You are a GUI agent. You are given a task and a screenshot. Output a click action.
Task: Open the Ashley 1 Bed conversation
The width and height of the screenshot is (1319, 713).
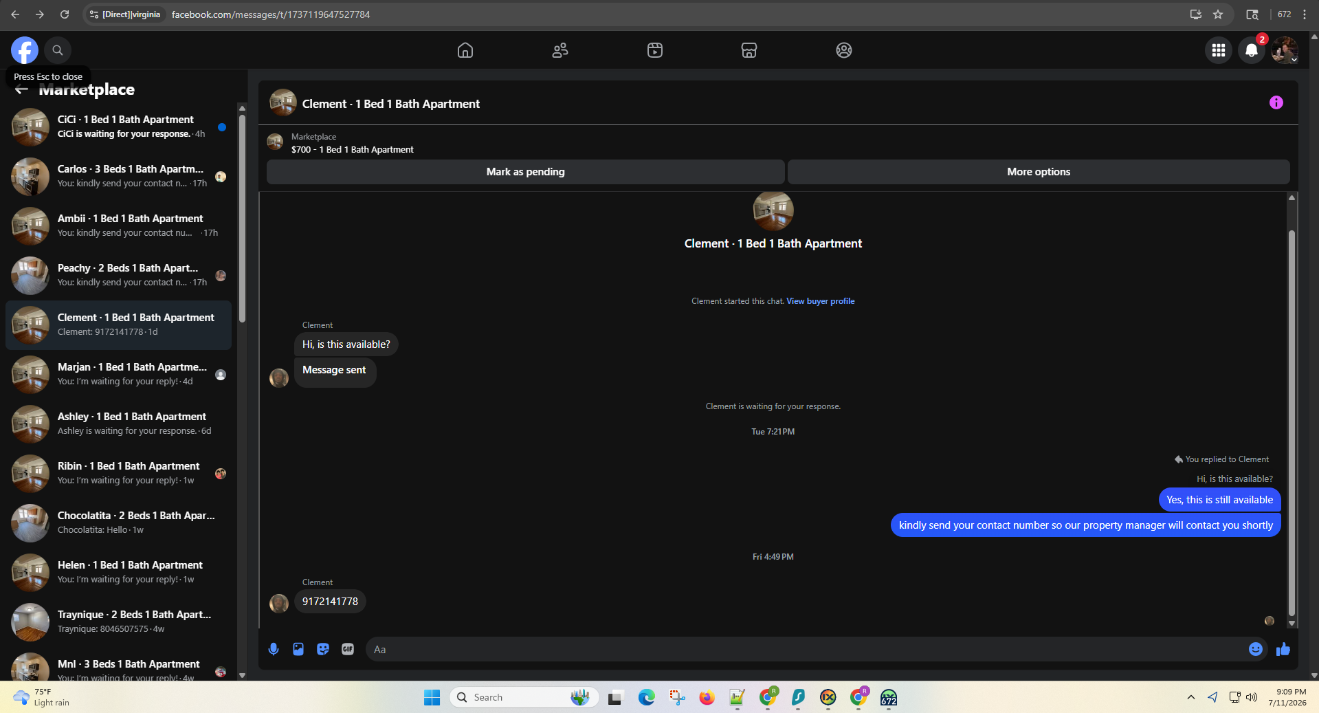118,424
